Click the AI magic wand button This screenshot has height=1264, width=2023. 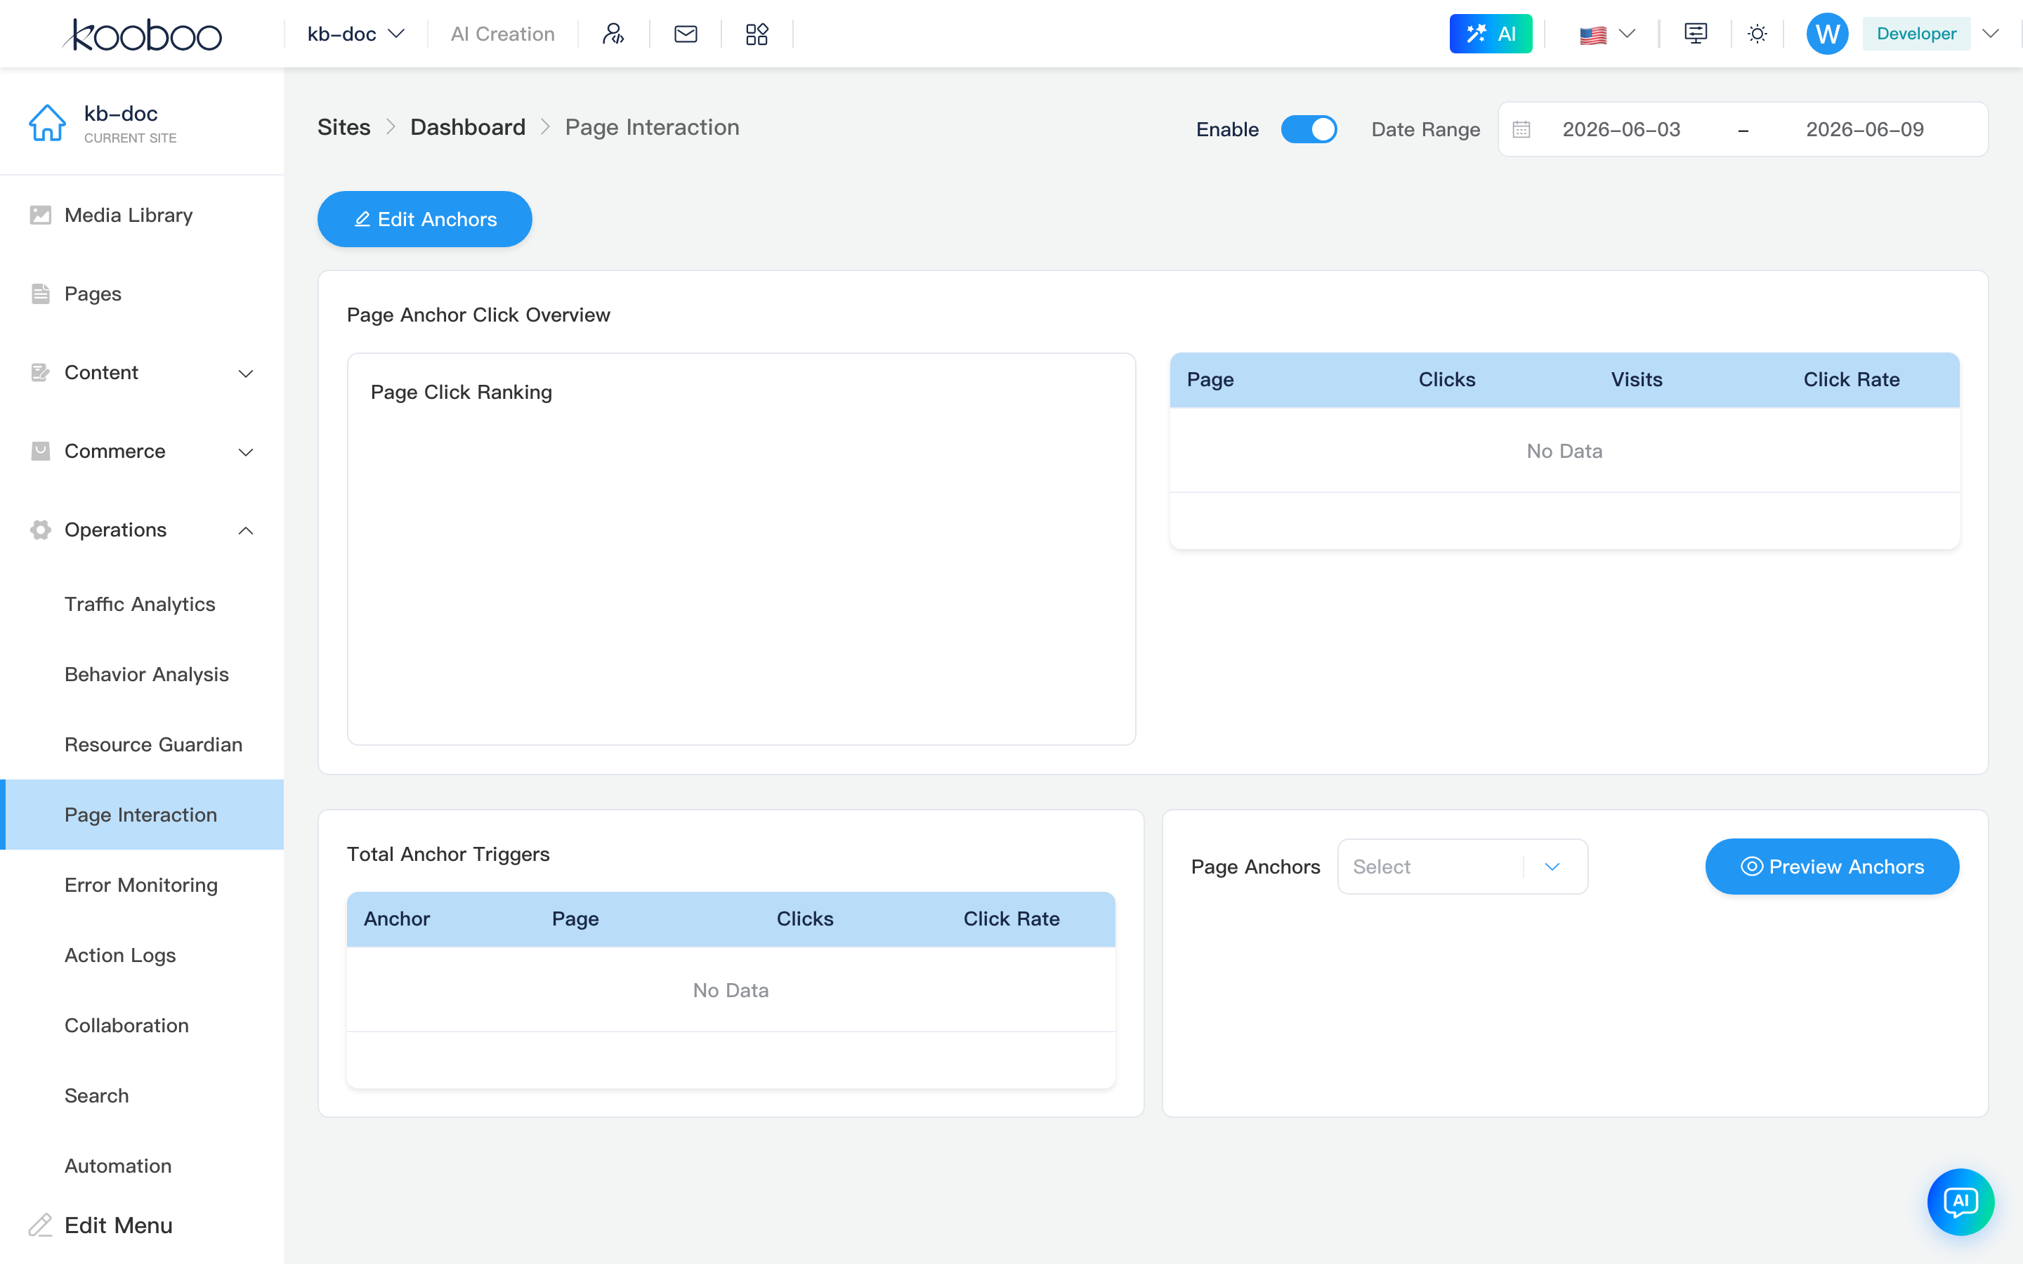[1491, 34]
